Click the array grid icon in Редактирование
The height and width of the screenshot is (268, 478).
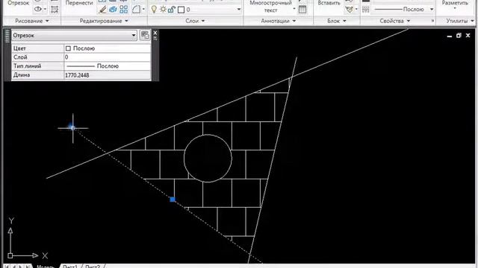click(124, 10)
